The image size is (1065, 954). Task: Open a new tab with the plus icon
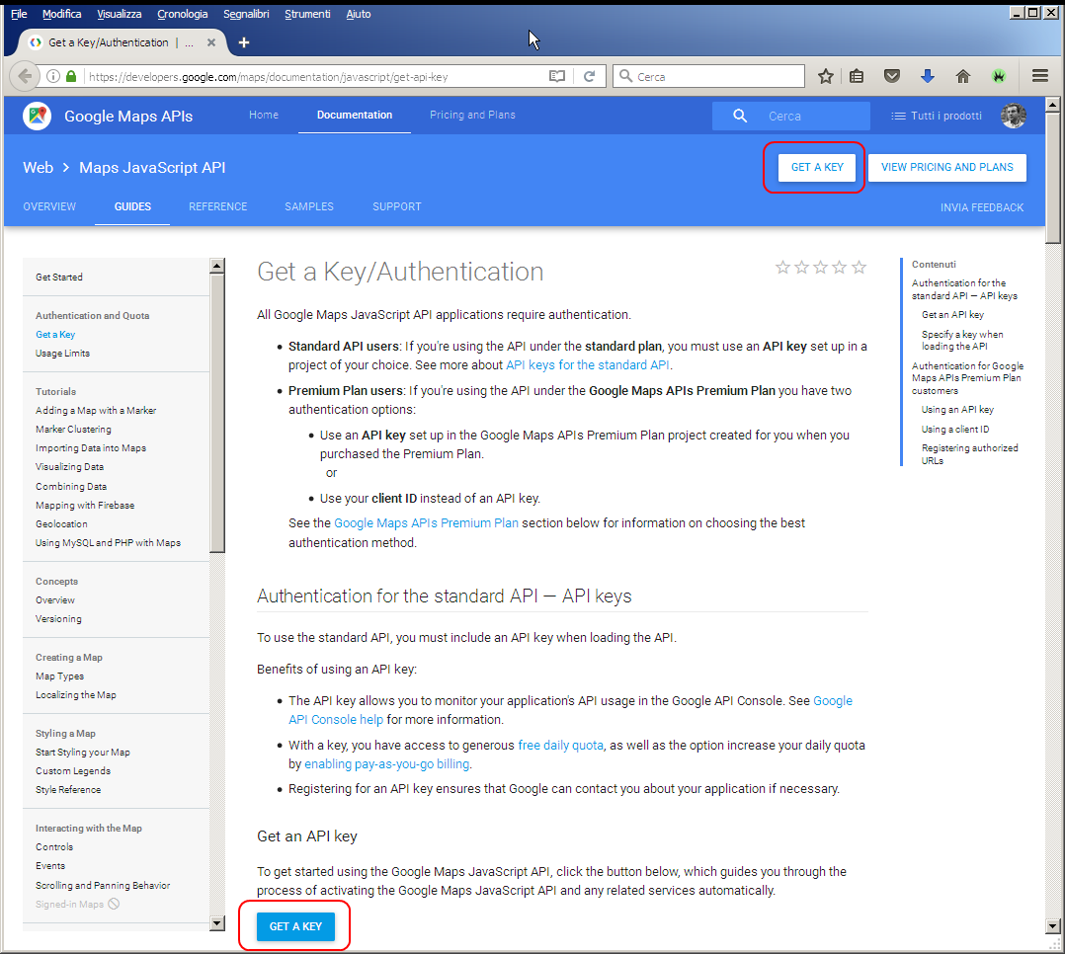pos(244,42)
